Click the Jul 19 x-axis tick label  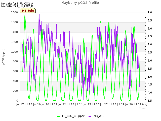[37, 104]
